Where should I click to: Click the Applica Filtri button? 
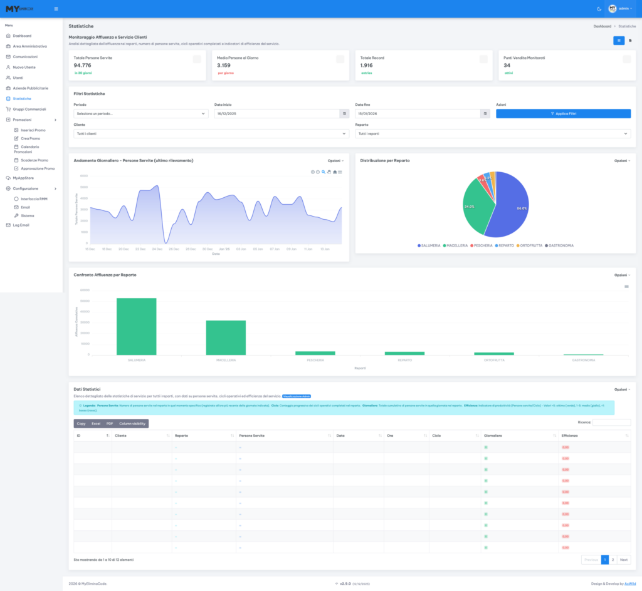tap(563, 114)
